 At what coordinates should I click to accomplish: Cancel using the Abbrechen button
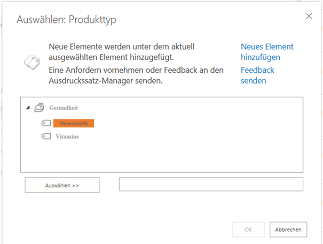pyautogui.click(x=288, y=230)
